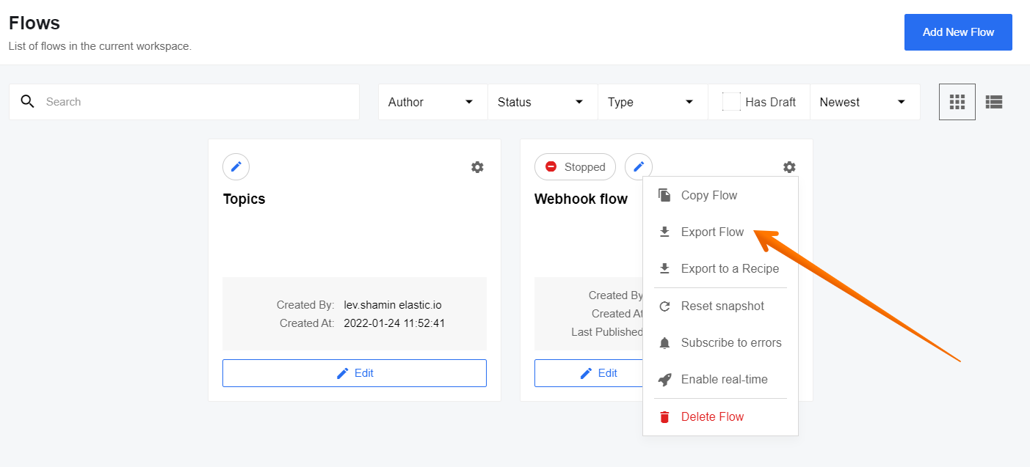Image resolution: width=1030 pixels, height=467 pixels.
Task: Click the red trash Delete Flow icon
Action: pos(664,417)
